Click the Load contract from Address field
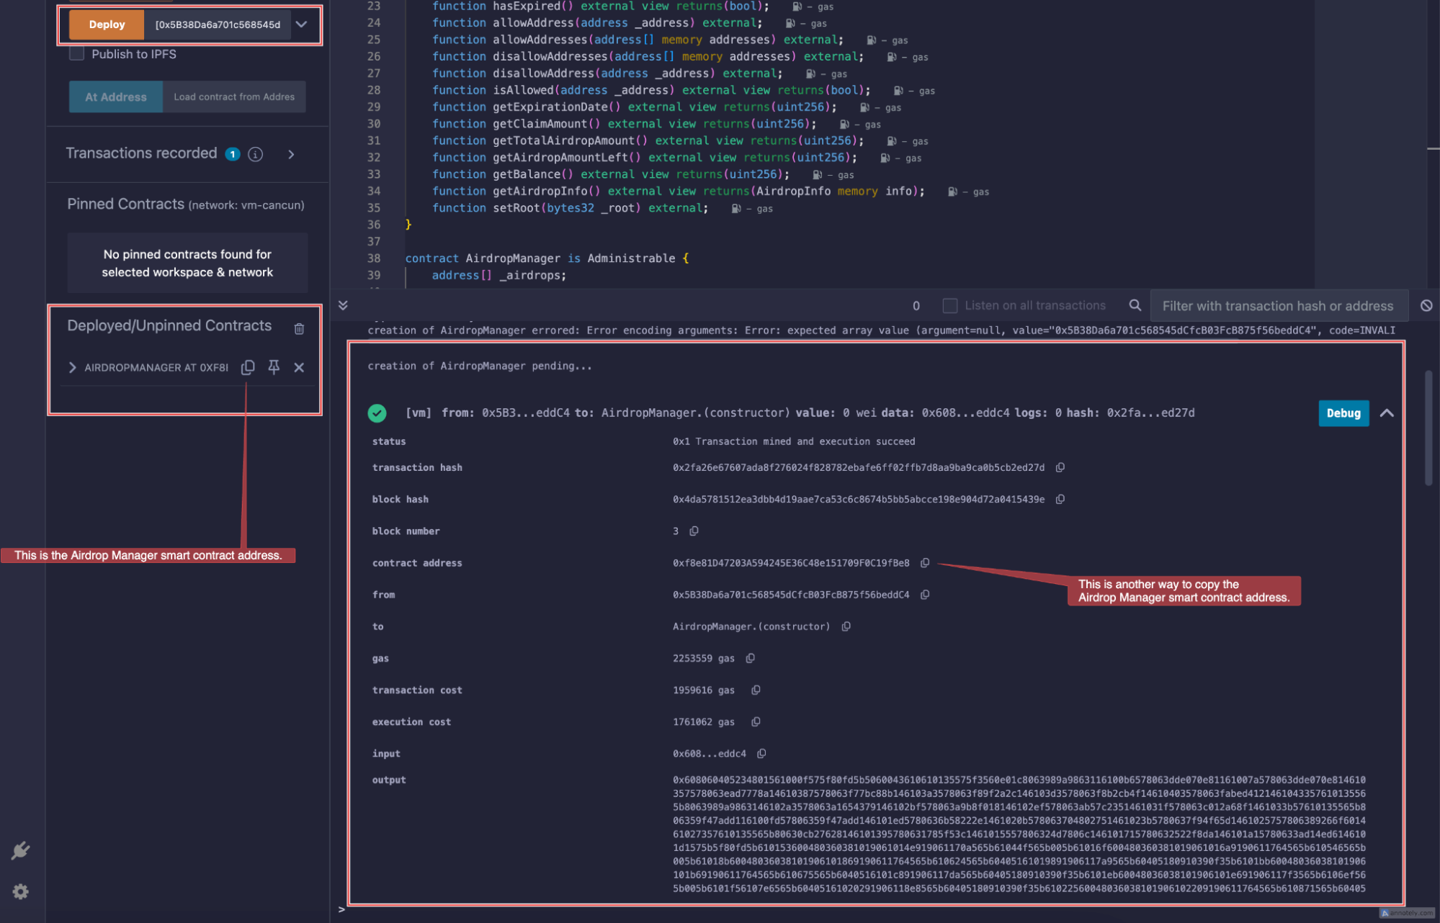The width and height of the screenshot is (1440, 923). (234, 96)
